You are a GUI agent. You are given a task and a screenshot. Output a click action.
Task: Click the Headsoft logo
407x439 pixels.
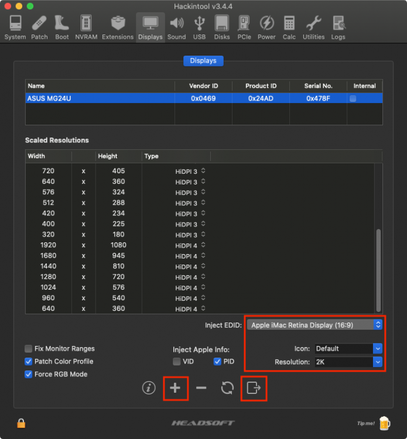pyautogui.click(x=203, y=423)
